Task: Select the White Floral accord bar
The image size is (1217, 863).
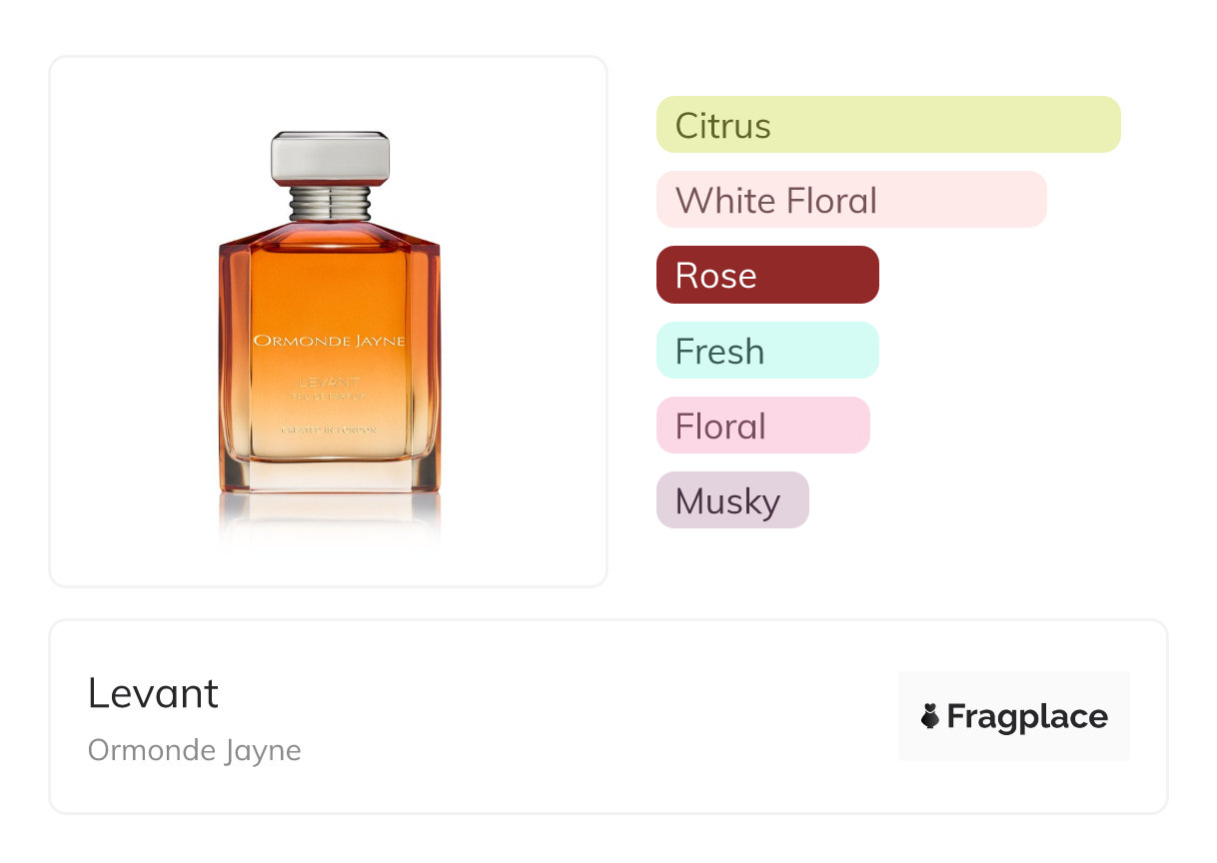Action: click(x=851, y=200)
